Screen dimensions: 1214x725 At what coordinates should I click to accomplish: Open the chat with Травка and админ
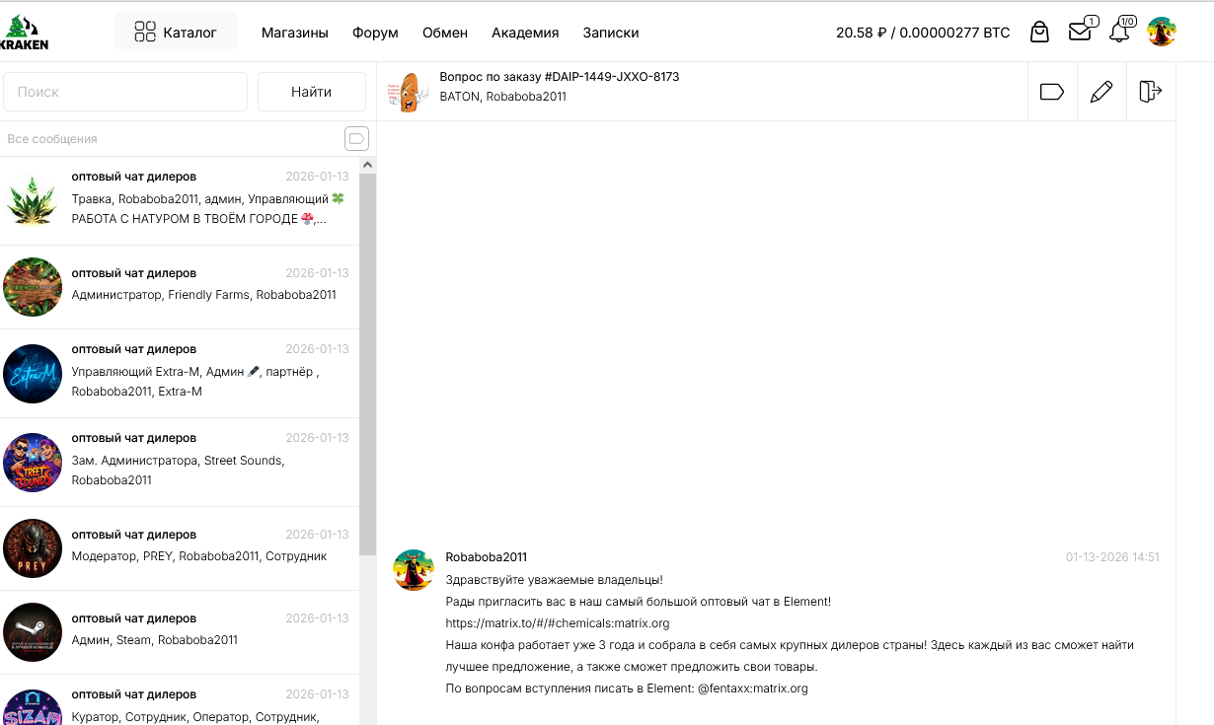click(180, 199)
